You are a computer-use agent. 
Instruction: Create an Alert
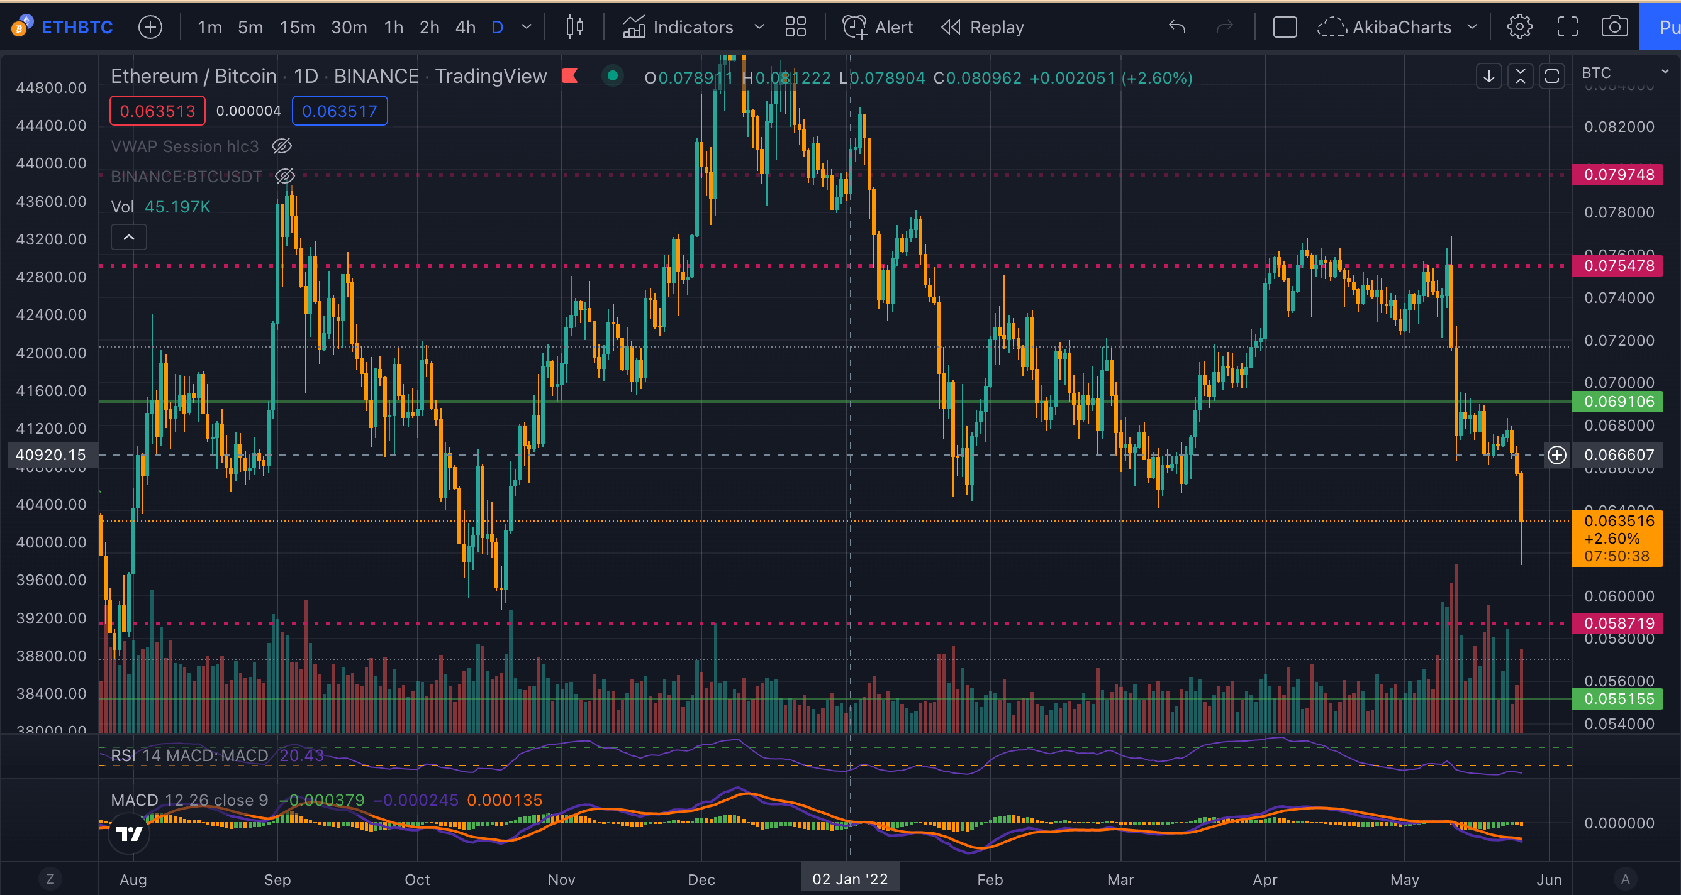click(x=878, y=28)
